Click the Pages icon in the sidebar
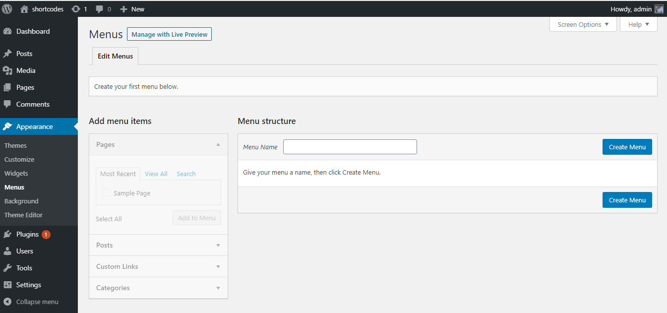 (9, 87)
